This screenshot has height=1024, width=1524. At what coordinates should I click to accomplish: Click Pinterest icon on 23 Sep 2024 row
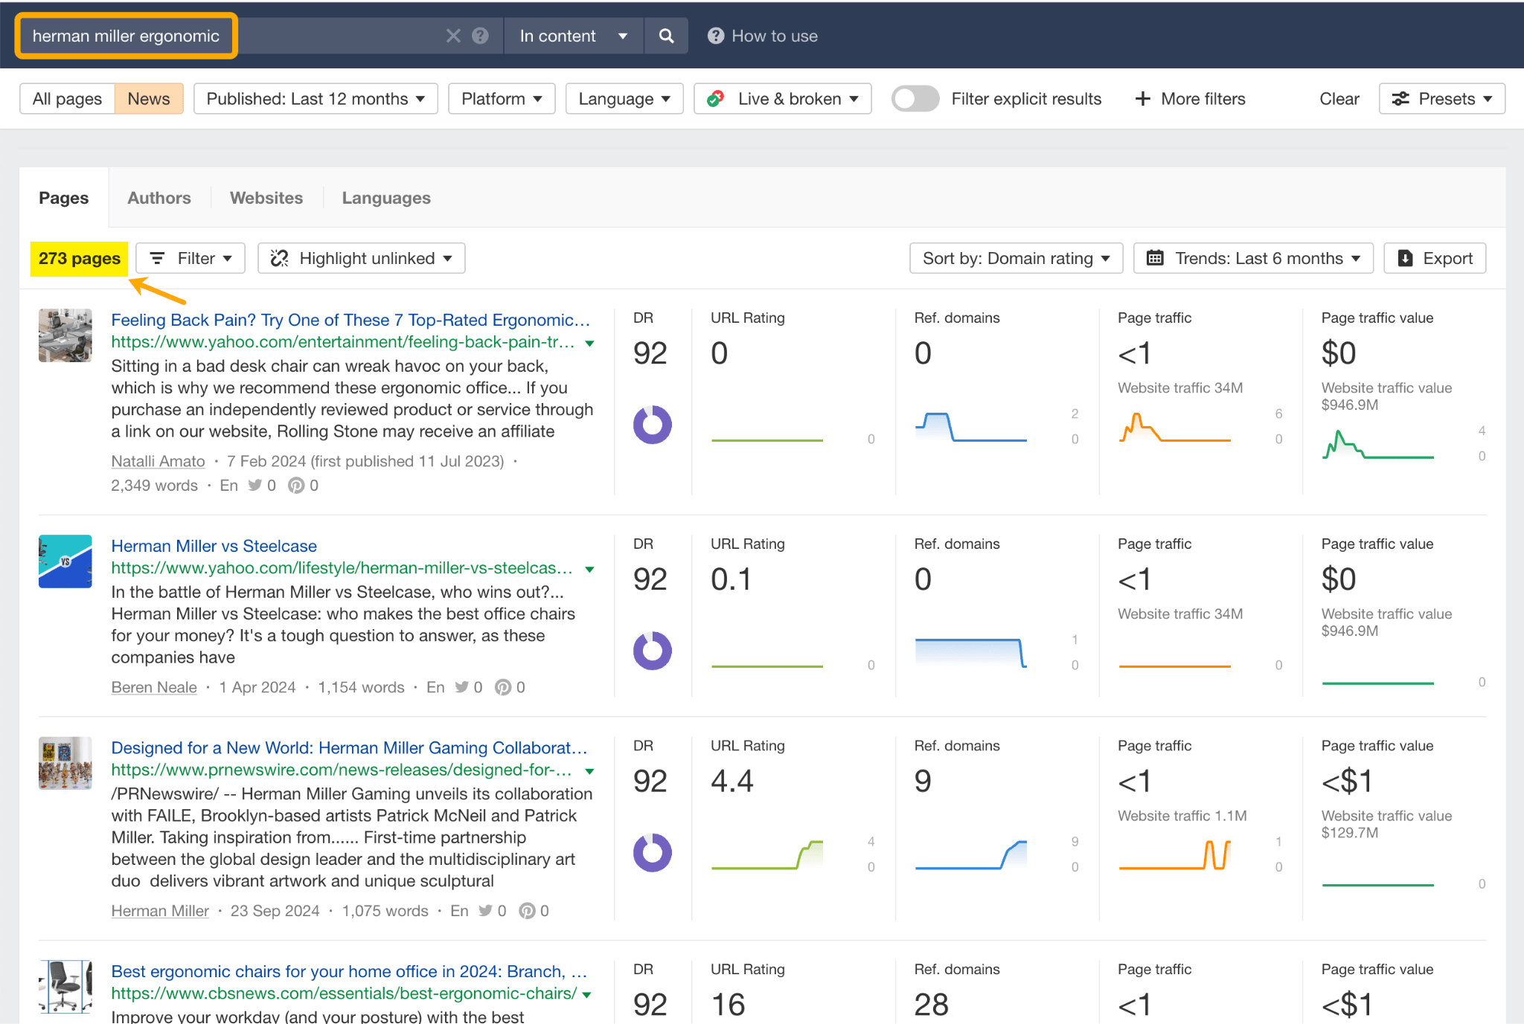pos(527,911)
